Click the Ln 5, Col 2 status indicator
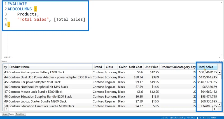The image size is (224, 119). (x=164, y=118)
